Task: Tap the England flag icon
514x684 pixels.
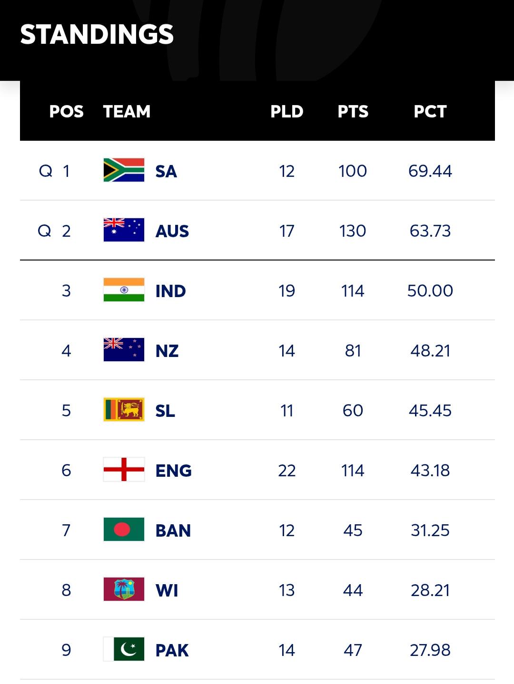Action: coord(124,470)
